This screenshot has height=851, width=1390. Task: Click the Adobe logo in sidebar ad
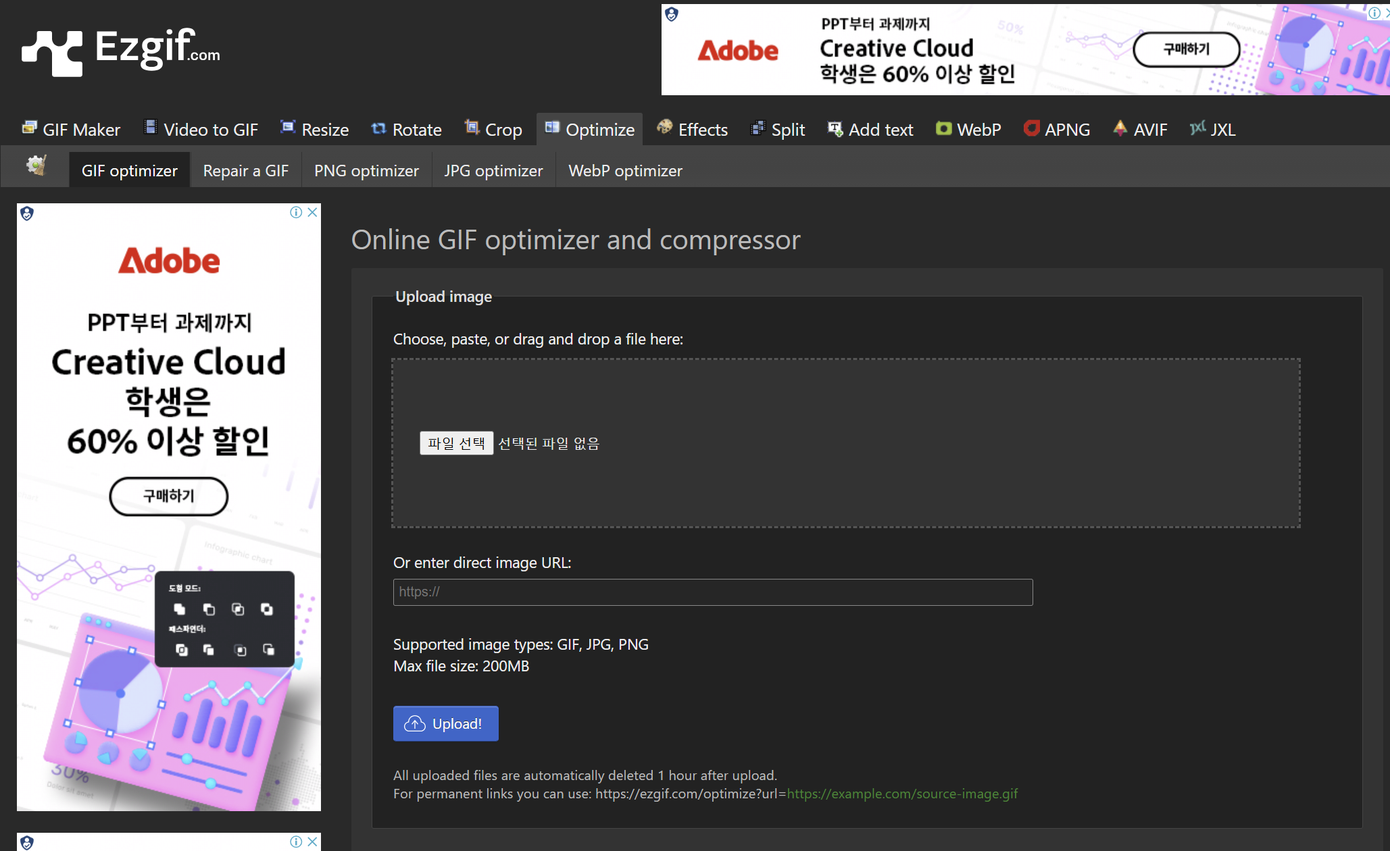pyautogui.click(x=169, y=261)
